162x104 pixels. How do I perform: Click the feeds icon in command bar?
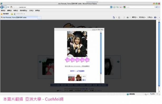coord(119,17)
